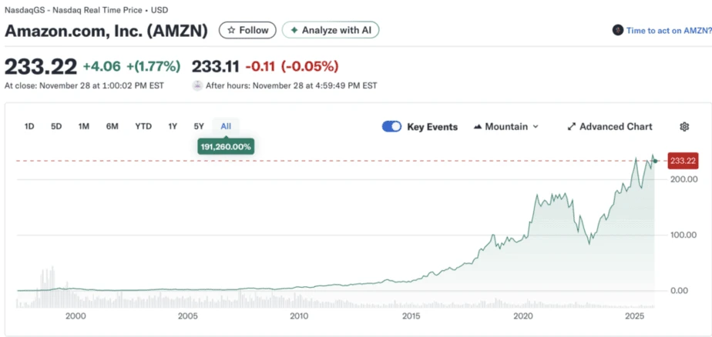712x337 pixels.
Task: Toggle the Key Events switch off
Action: (391, 127)
